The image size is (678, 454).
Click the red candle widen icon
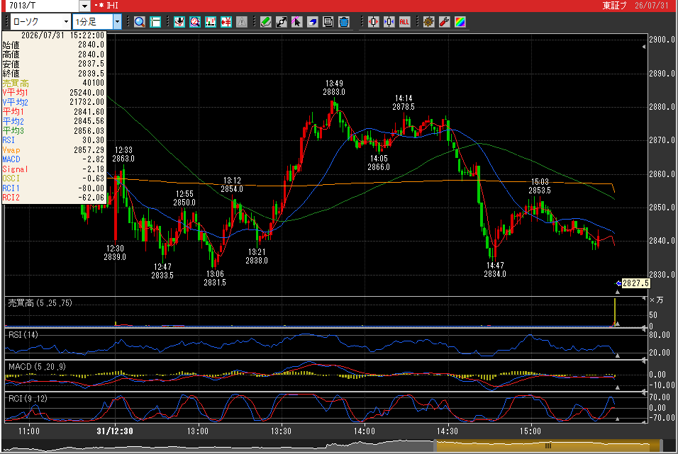(373, 21)
